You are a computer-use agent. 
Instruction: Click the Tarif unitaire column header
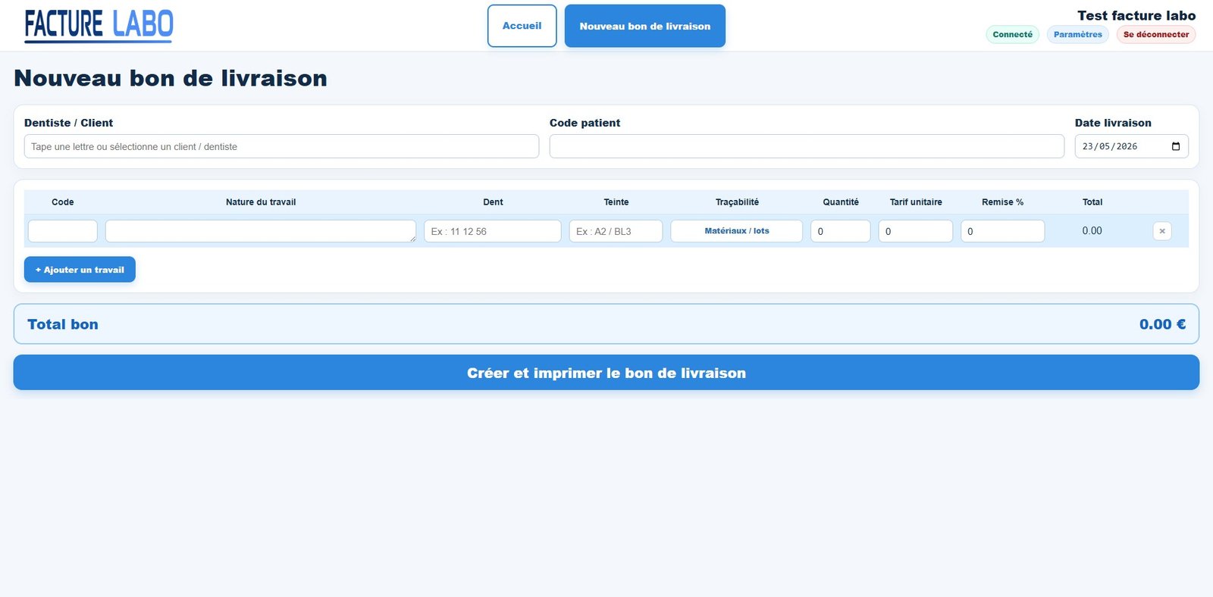(x=916, y=202)
